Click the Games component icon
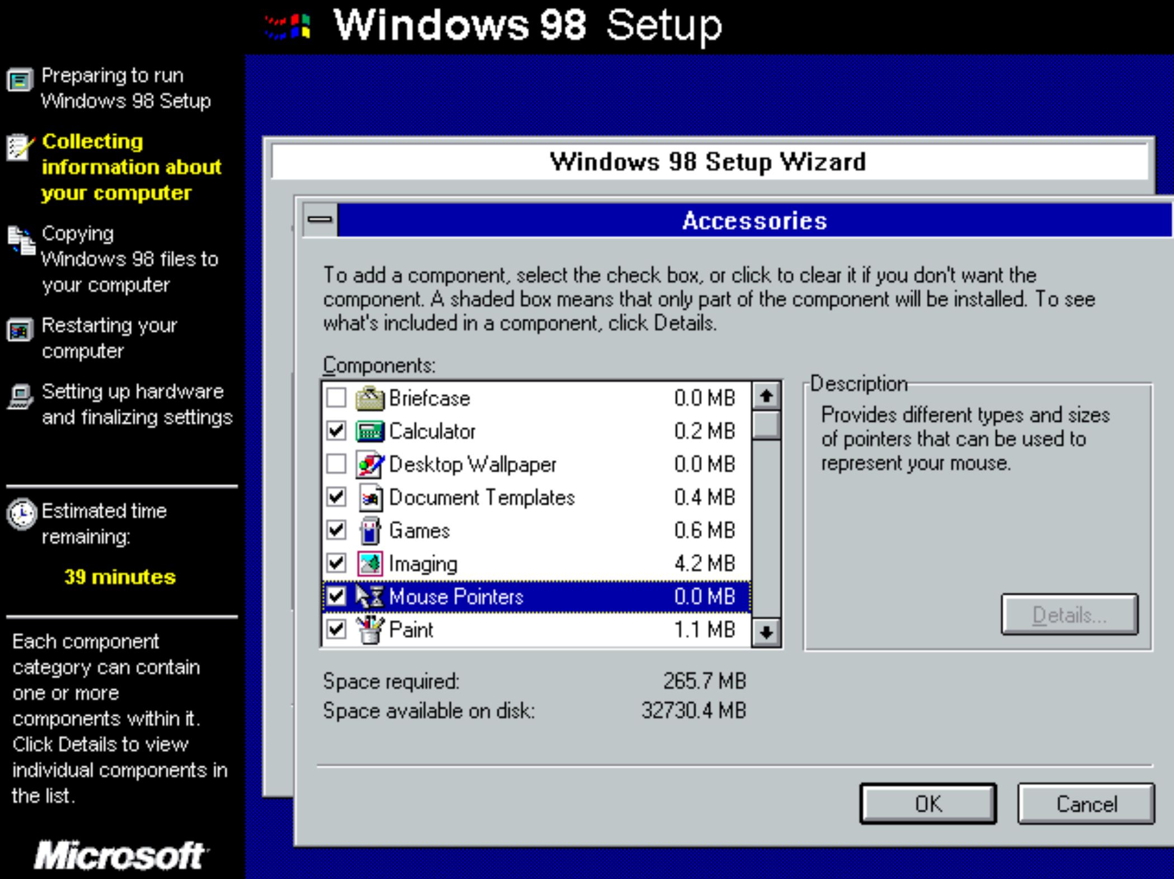Screen dimensions: 1174x879 click(x=370, y=530)
